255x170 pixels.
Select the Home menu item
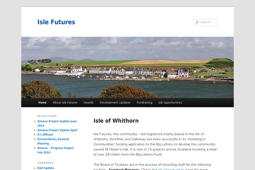42,102
